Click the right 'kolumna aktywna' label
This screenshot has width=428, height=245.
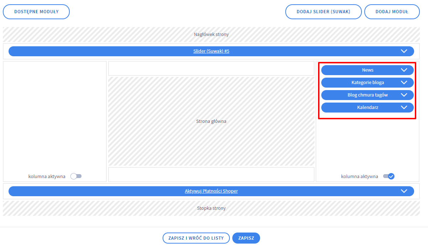pos(359,177)
